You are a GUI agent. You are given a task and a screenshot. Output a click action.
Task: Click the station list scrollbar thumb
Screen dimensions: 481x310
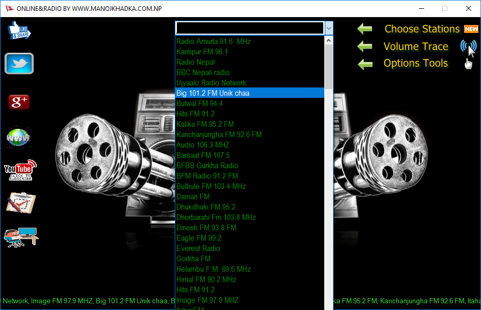pos(328,67)
